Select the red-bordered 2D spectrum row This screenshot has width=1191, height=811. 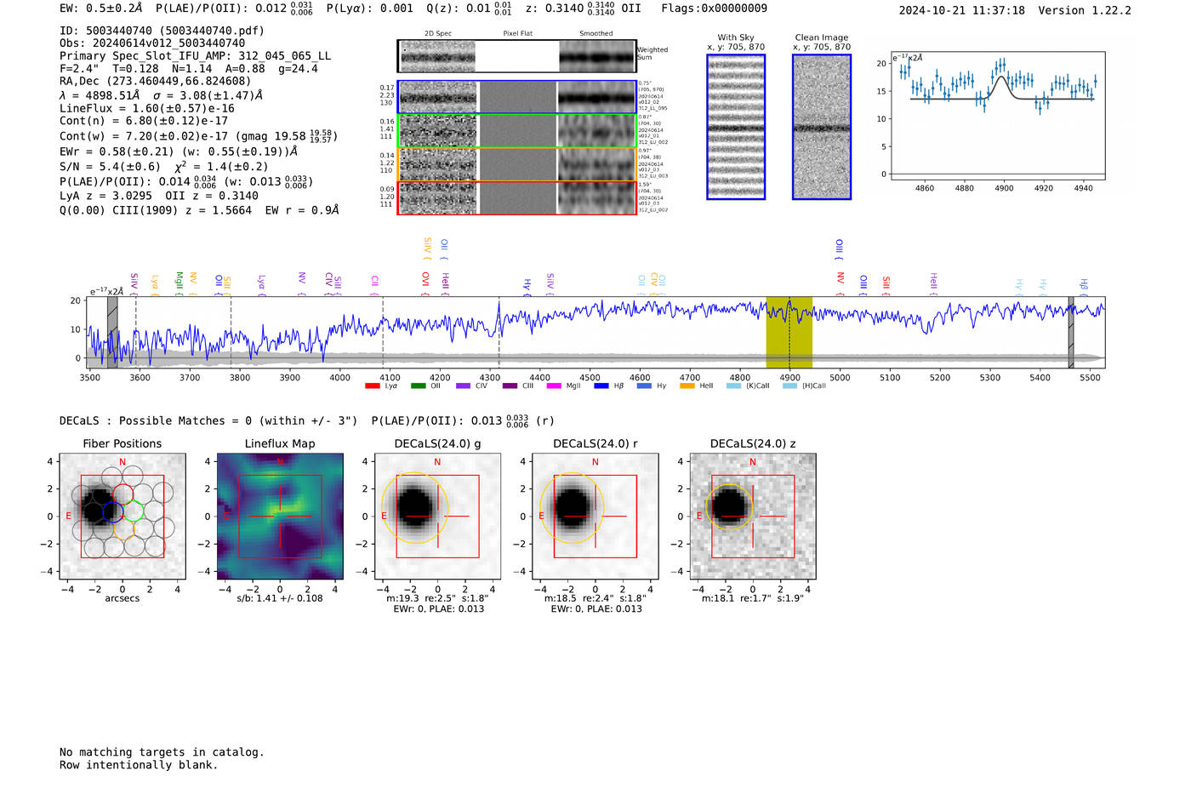(517, 197)
